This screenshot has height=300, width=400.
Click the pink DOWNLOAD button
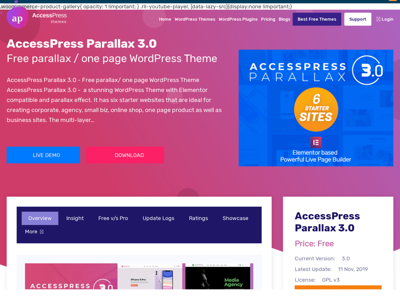(125, 155)
